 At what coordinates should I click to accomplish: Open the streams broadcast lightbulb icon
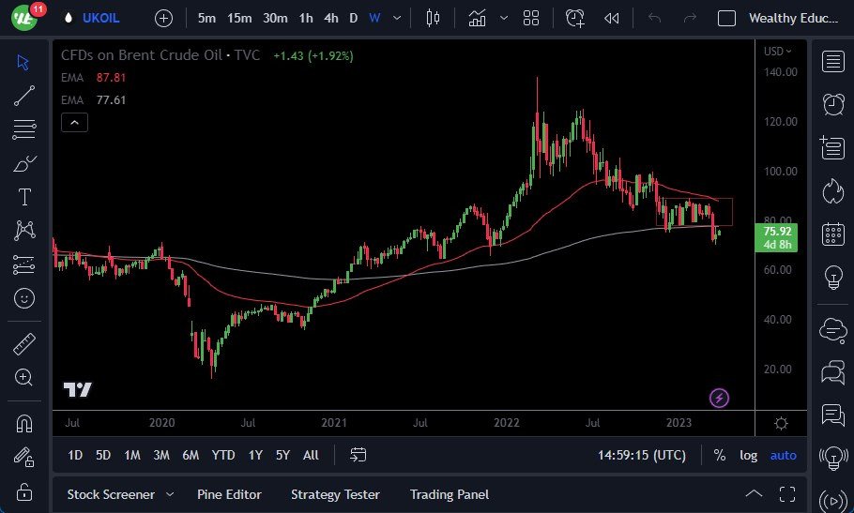[833, 458]
